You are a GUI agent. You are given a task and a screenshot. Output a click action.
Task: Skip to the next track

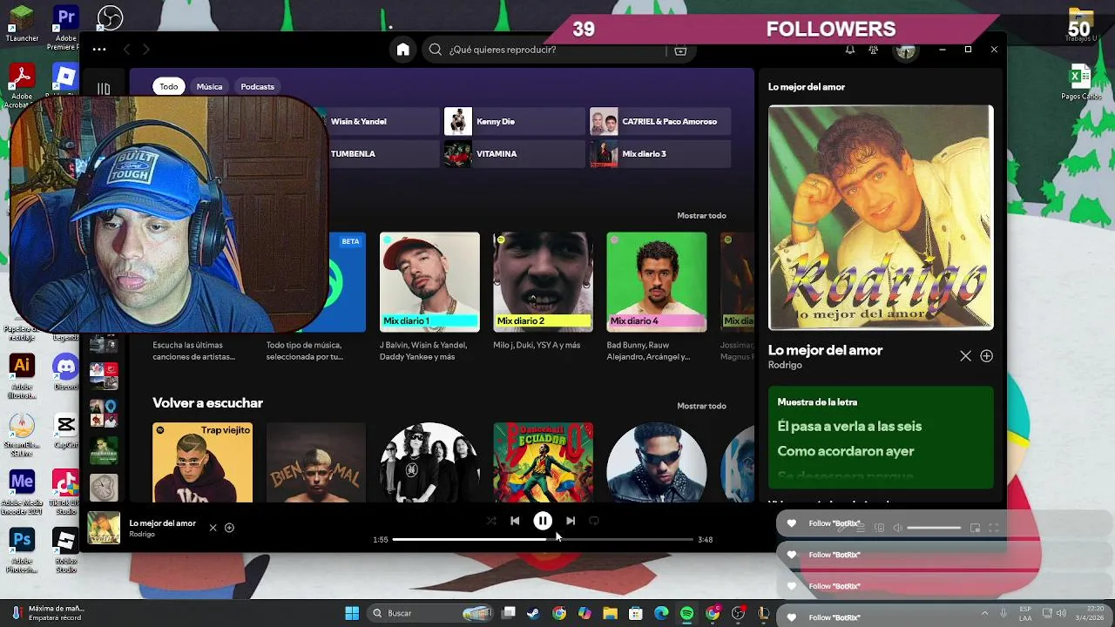pyautogui.click(x=571, y=521)
